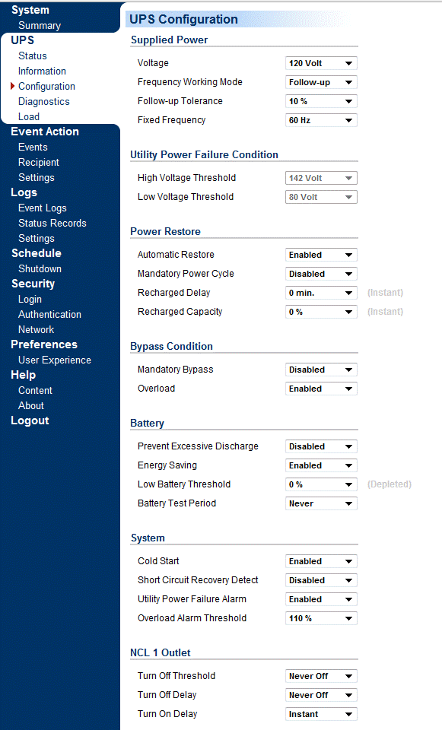
Task: Open Mandatory Bypass dropdown
Action: coord(321,370)
